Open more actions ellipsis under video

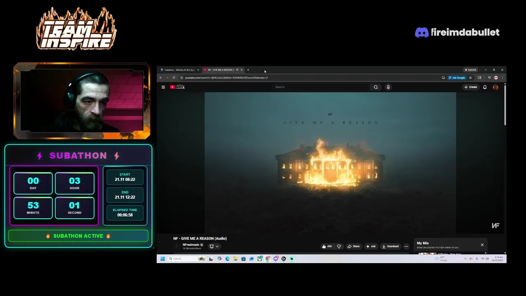[x=406, y=246]
